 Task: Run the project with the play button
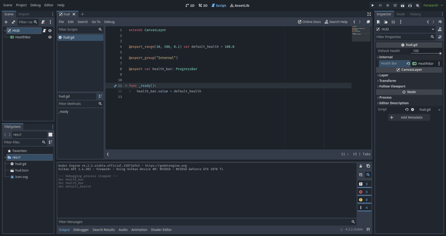tap(373, 6)
